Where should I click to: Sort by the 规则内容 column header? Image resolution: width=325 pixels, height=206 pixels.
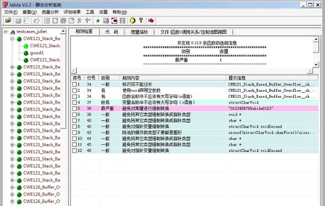pyautogui.click(x=173, y=78)
